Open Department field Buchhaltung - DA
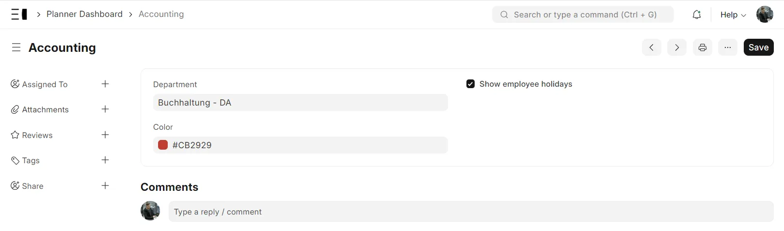Screen dimensions: 784x231 tap(301, 103)
